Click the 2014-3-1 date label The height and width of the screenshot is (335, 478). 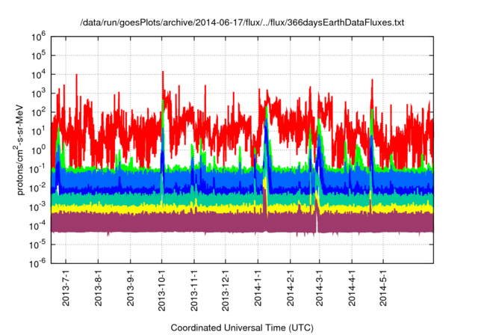click(320, 288)
